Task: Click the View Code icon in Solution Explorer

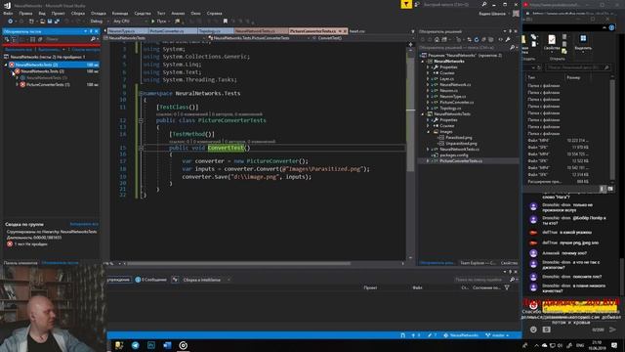Action: click(x=500, y=39)
